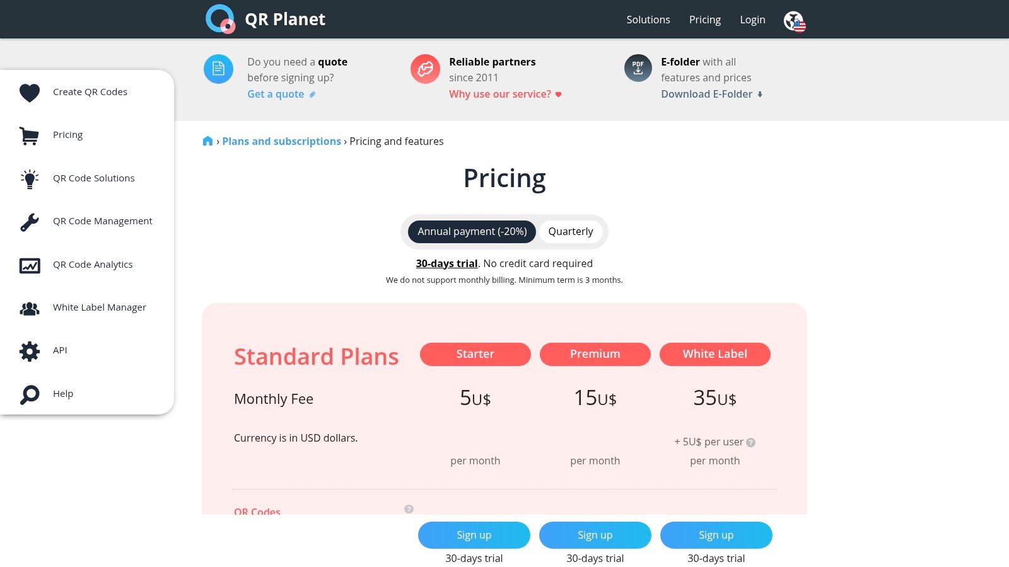Click the PDF E-folder download icon
The height and width of the screenshot is (567, 1009).
(638, 67)
